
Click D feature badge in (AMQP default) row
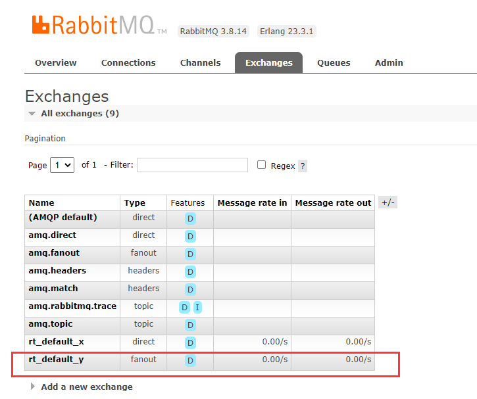point(190,218)
